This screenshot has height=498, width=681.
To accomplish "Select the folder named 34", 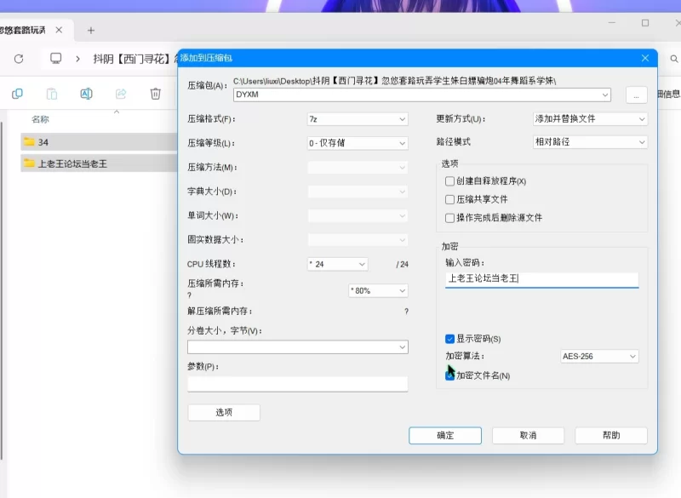I will (99, 142).
